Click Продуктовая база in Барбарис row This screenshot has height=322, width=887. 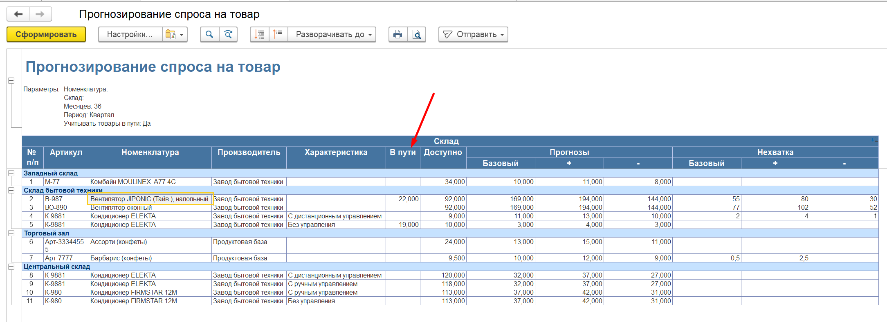point(249,258)
